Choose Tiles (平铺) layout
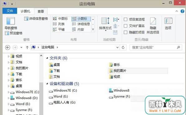The height and width of the screenshot is (115, 186). pos(59,29)
